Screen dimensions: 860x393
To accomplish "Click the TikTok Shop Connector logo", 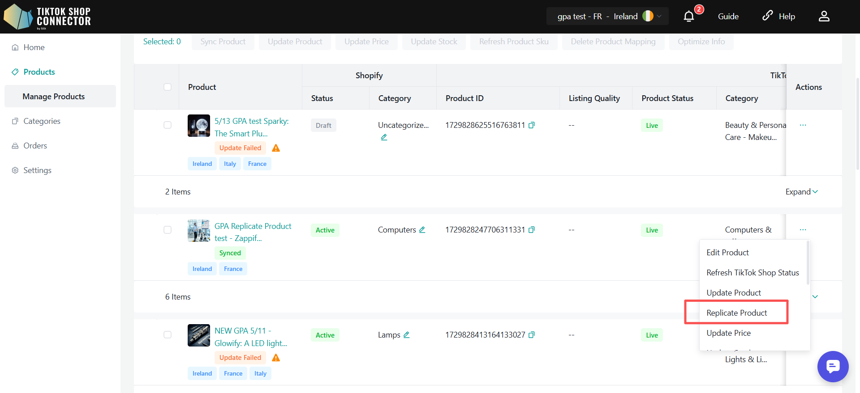I will [x=47, y=17].
